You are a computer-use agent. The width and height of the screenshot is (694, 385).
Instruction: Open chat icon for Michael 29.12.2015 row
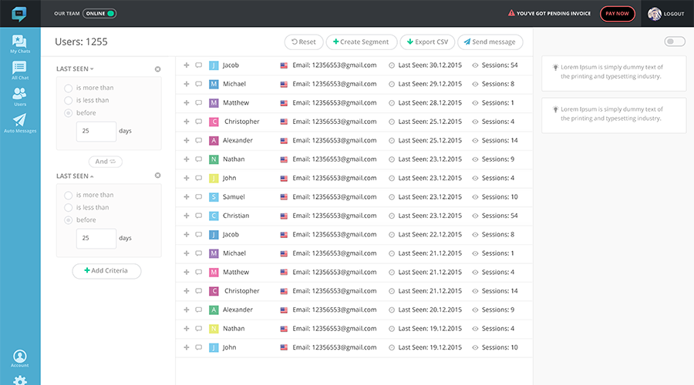coord(199,84)
